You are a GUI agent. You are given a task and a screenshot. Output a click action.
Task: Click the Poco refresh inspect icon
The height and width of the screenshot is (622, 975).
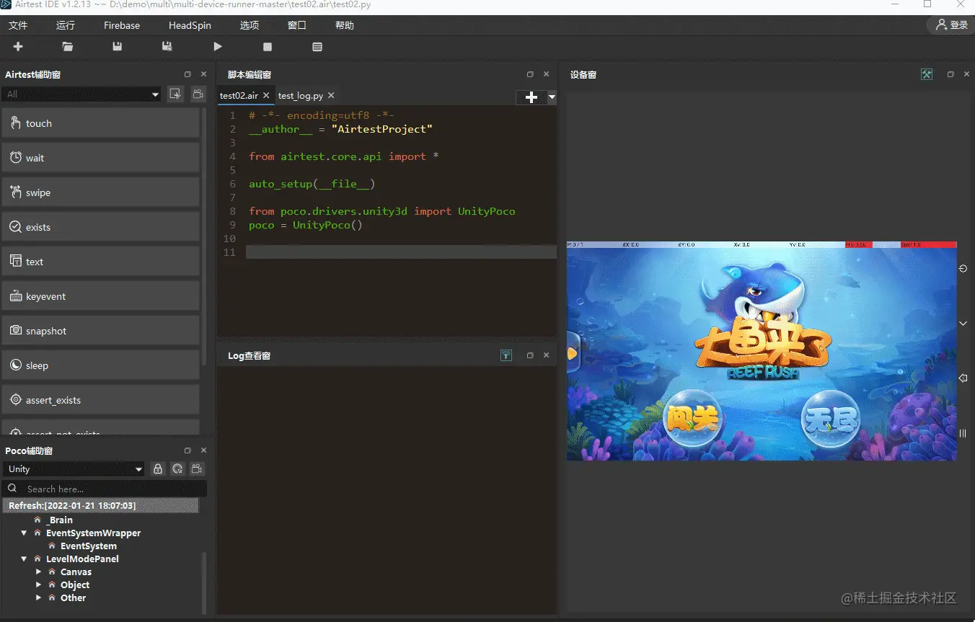pos(177,469)
